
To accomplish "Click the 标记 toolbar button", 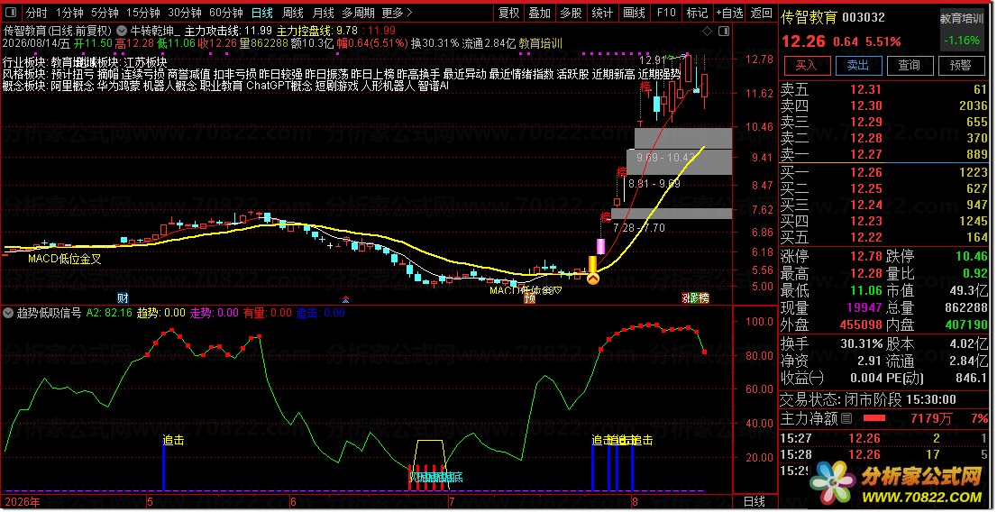I will point(697,12).
